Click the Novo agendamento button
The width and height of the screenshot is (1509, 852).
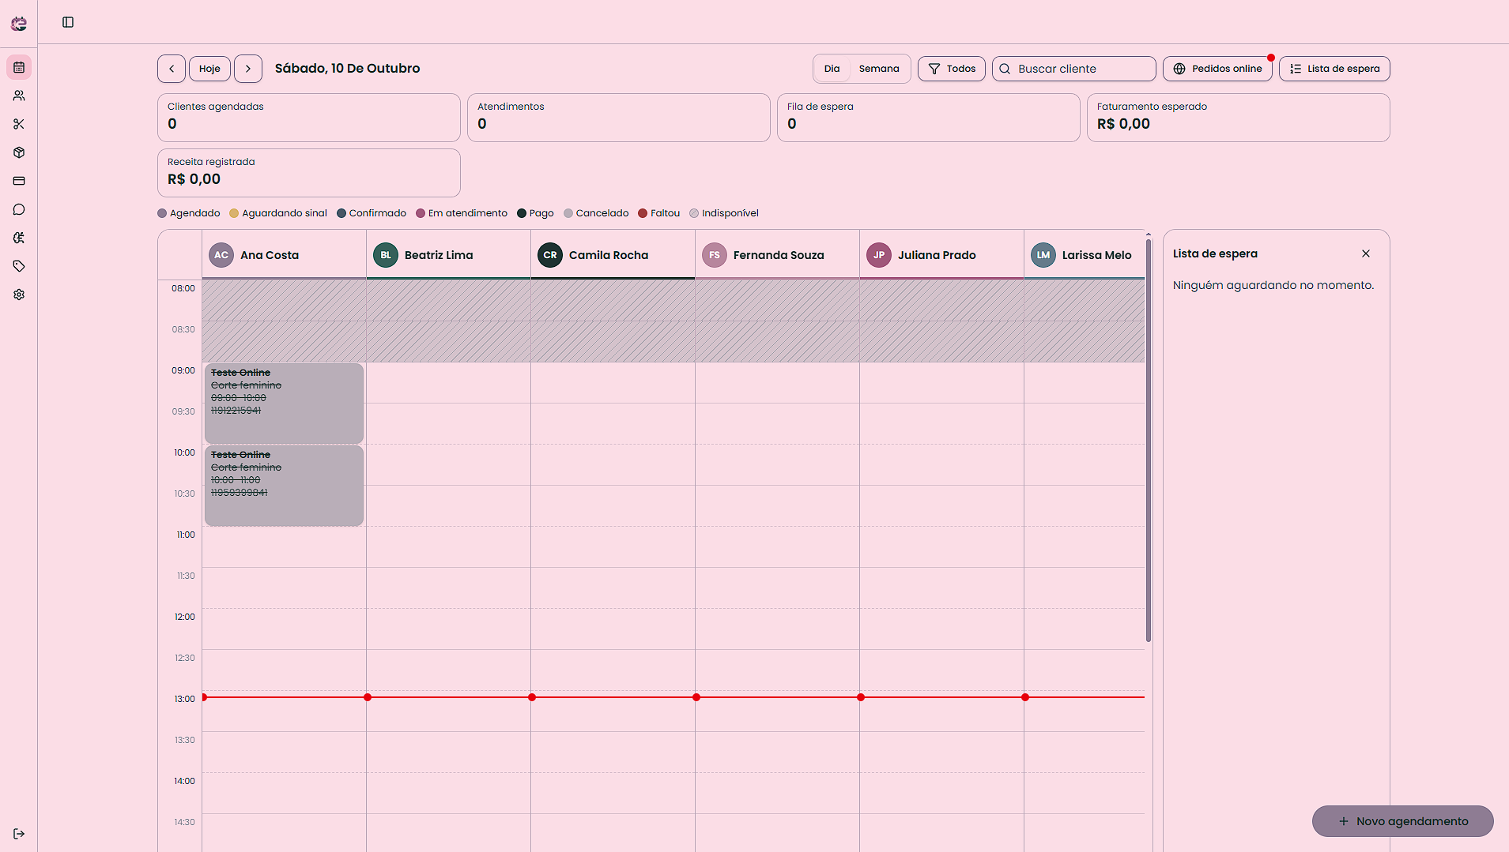pos(1403,821)
